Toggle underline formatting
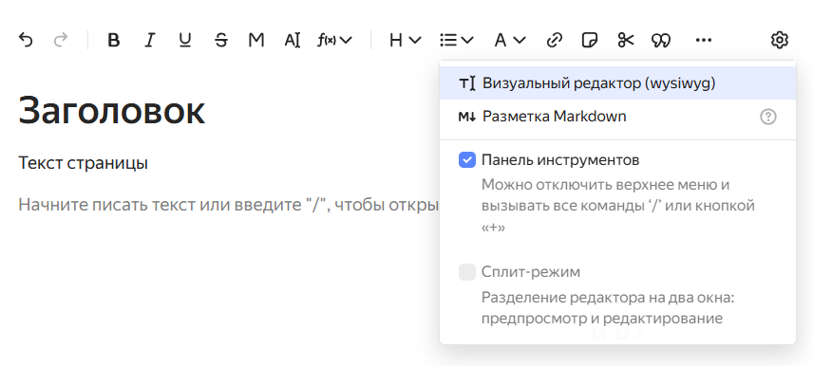This screenshot has height=366, width=813. point(185,40)
